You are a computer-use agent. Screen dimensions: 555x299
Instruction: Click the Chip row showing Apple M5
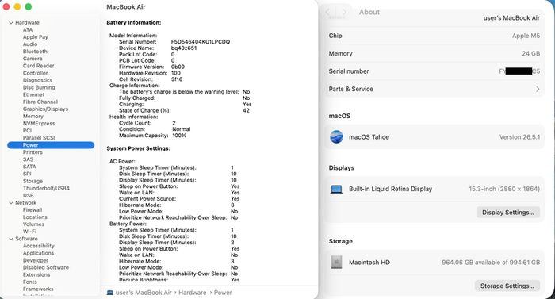coord(434,36)
